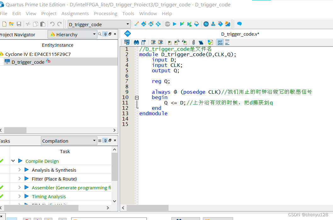Click on the endmodule line in editor
The image size is (333, 220).
pyautogui.click(x=153, y=113)
